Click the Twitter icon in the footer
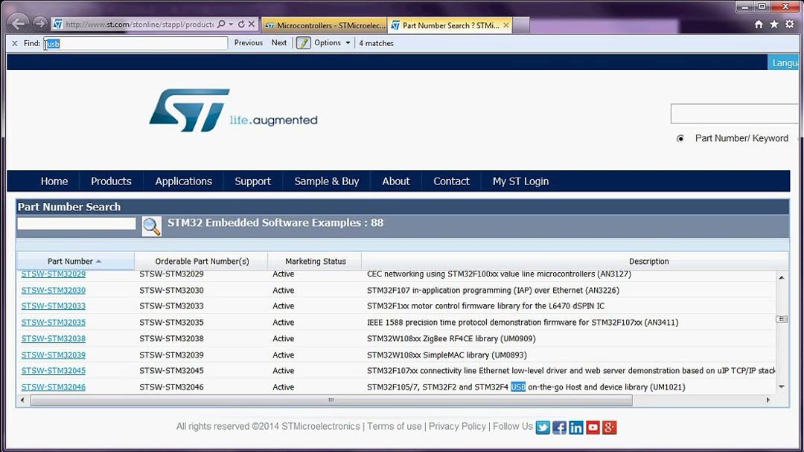Viewport: 804px width, 452px height. (543, 427)
